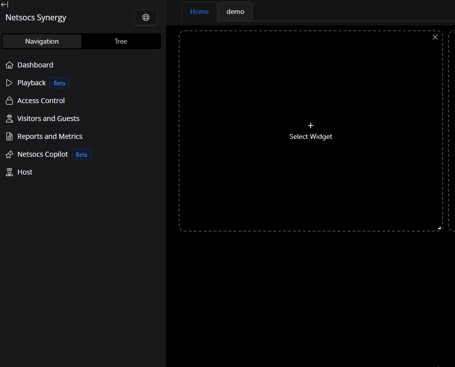Click the globe language icon
The height and width of the screenshot is (367, 455).
click(146, 17)
